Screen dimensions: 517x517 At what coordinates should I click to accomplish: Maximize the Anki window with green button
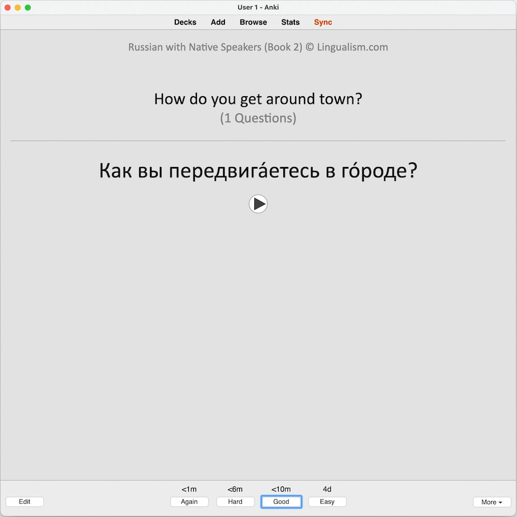coord(28,8)
